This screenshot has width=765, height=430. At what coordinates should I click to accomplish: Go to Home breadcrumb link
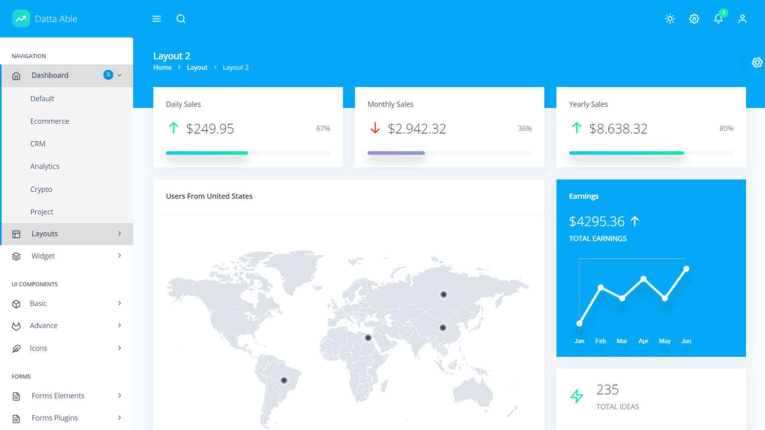pyautogui.click(x=162, y=67)
